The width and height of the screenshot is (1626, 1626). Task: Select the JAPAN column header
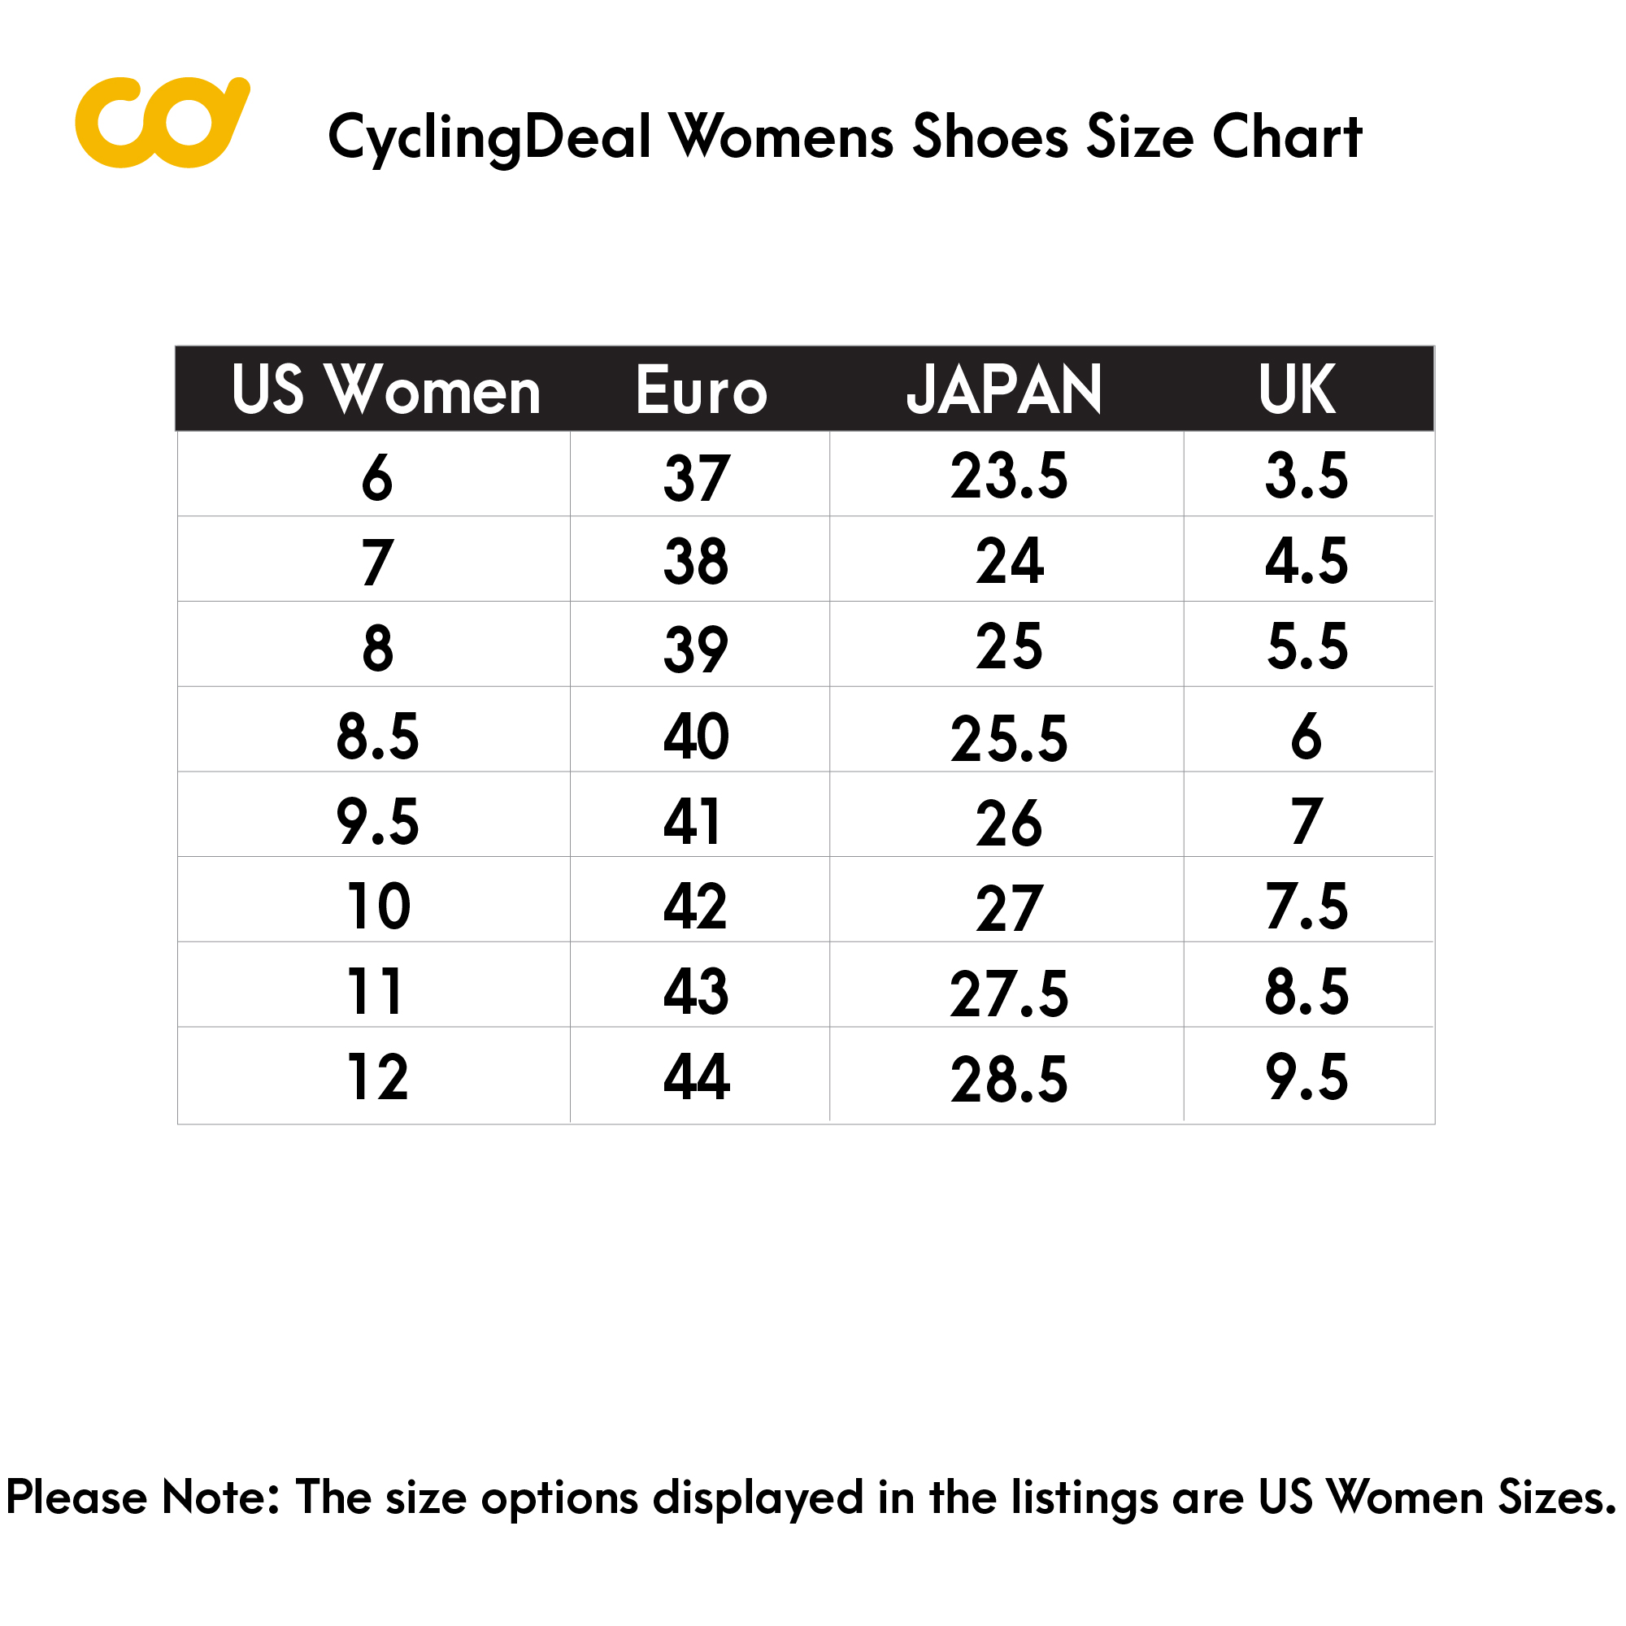1004,389
